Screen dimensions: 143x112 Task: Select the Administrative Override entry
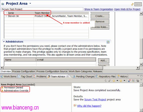(16, 91)
